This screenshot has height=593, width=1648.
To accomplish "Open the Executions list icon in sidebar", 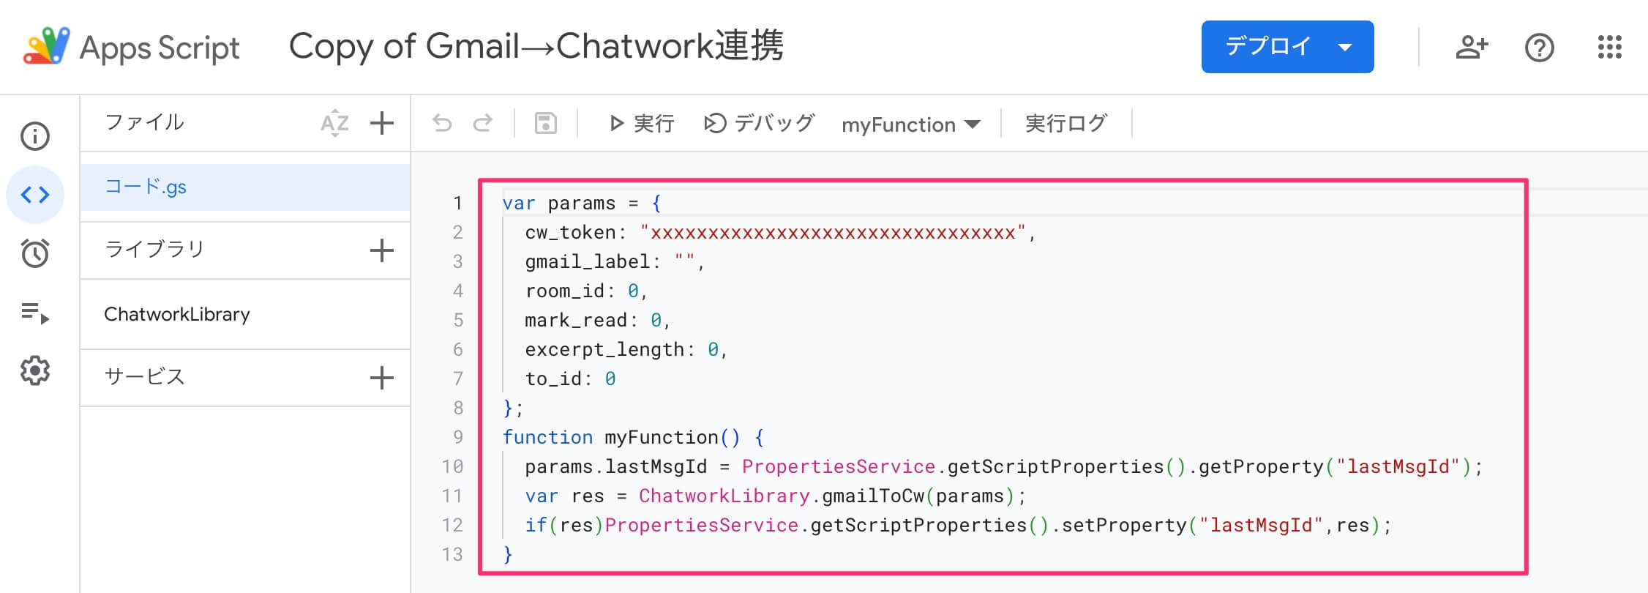I will point(35,313).
